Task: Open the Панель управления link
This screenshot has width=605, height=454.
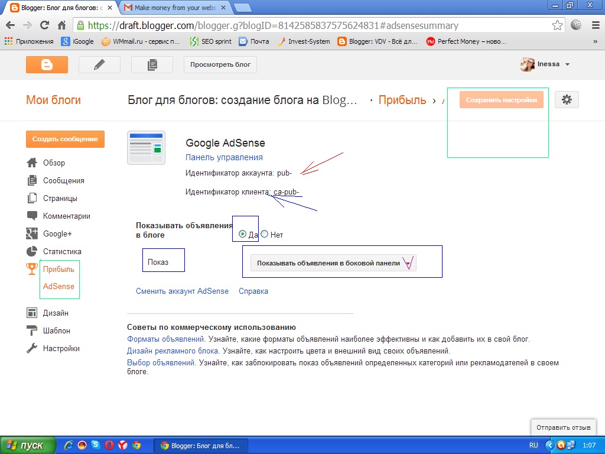Action: (x=224, y=157)
